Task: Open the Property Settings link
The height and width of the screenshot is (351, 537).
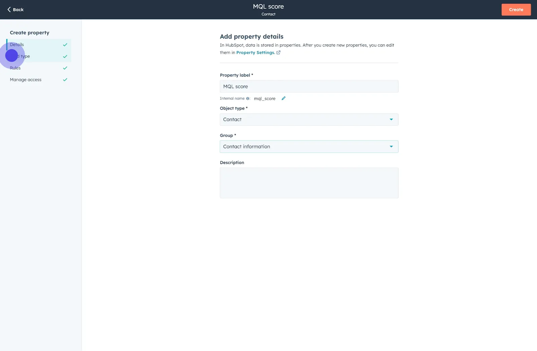Action: pos(255,53)
